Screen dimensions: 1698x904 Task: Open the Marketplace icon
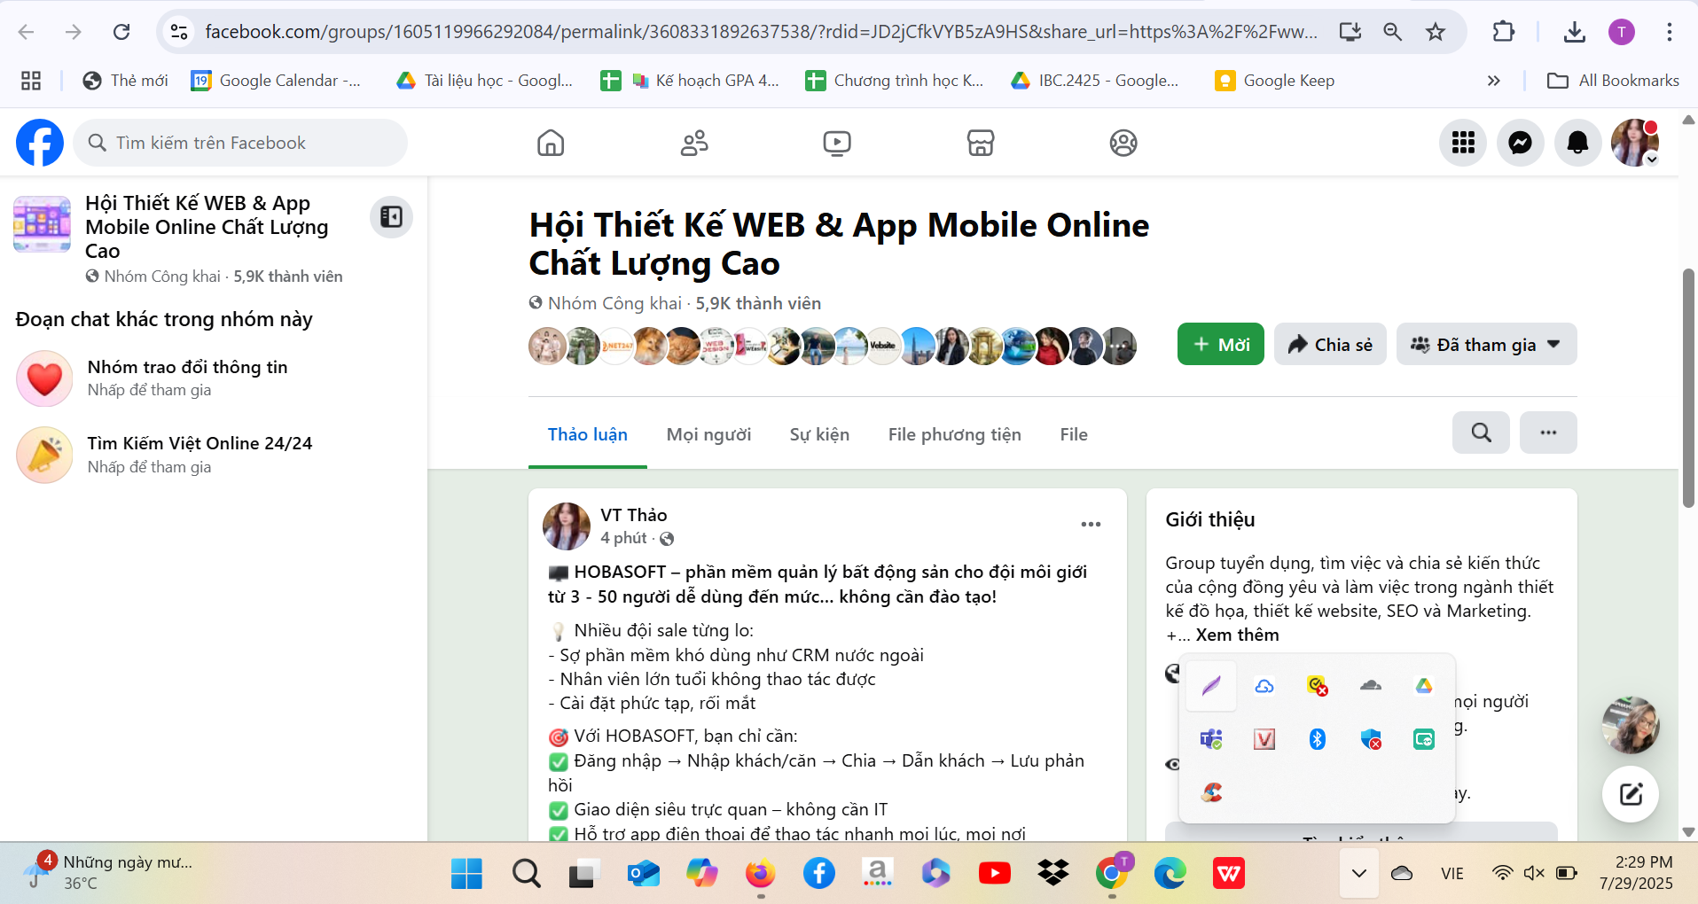click(980, 143)
